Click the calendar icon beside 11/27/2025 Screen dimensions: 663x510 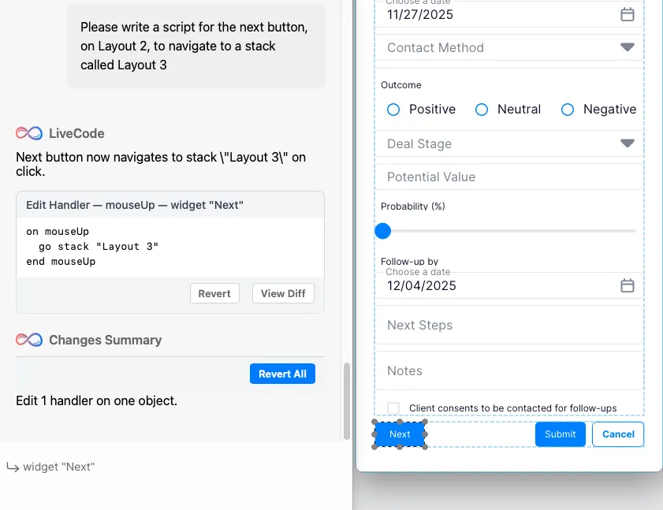tap(628, 14)
